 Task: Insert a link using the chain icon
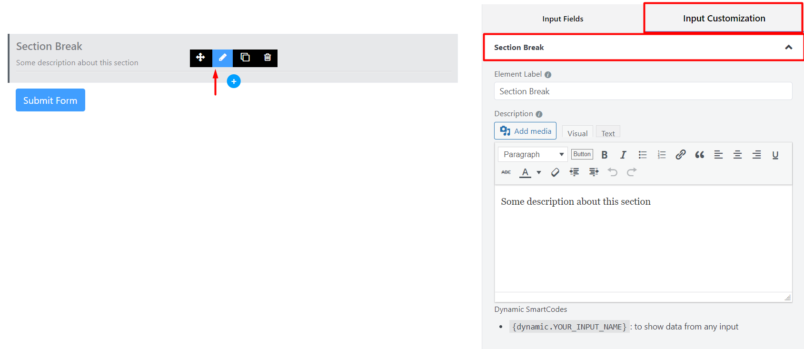click(680, 155)
